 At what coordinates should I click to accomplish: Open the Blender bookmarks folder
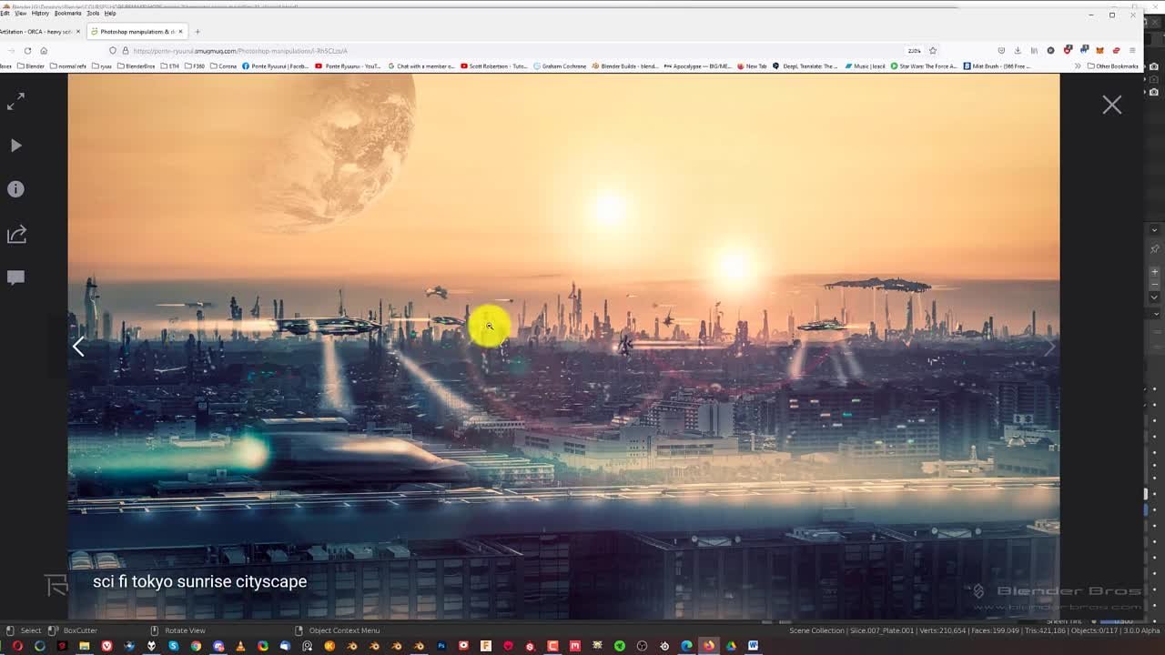[30, 66]
